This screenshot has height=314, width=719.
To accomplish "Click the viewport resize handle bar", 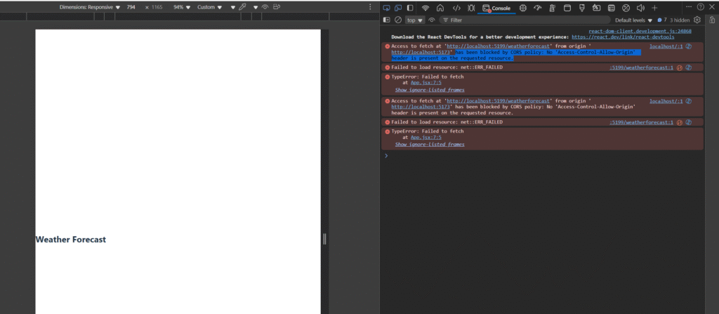I will click(x=324, y=239).
